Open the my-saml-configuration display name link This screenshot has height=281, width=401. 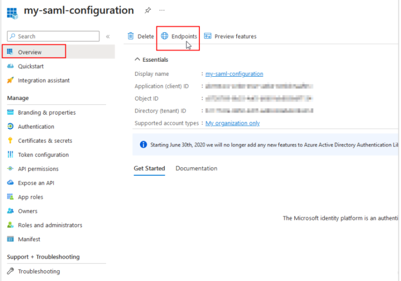[x=234, y=74]
